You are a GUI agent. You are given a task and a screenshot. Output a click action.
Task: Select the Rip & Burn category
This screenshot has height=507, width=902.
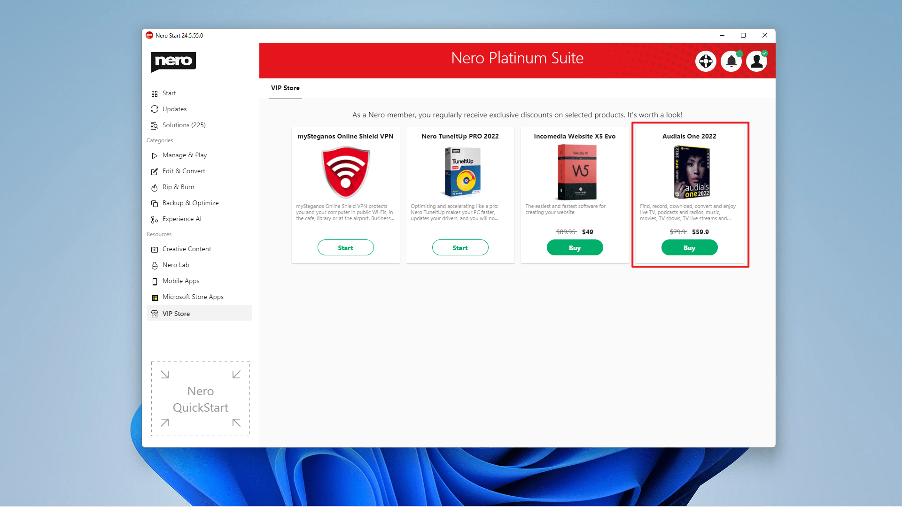(x=199, y=187)
